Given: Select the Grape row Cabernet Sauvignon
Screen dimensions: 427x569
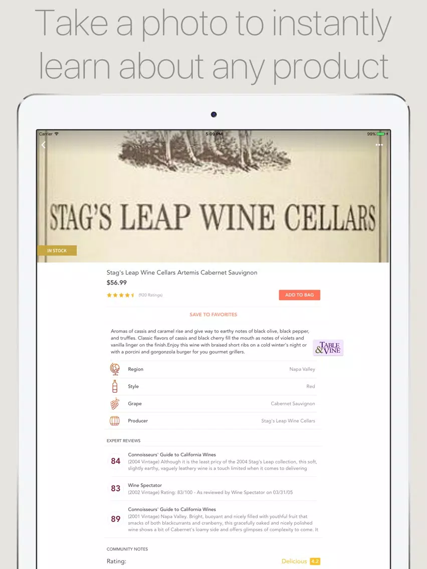Looking at the screenshot, I should pos(213,404).
